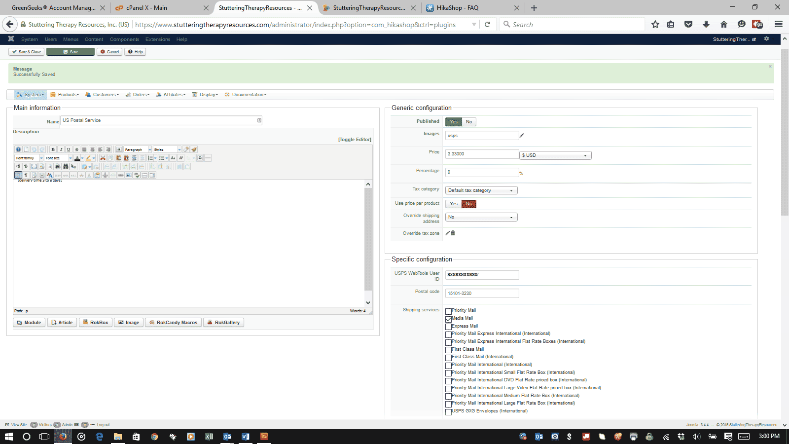Click in the Price input field
The image size is (789, 444).
(482, 154)
